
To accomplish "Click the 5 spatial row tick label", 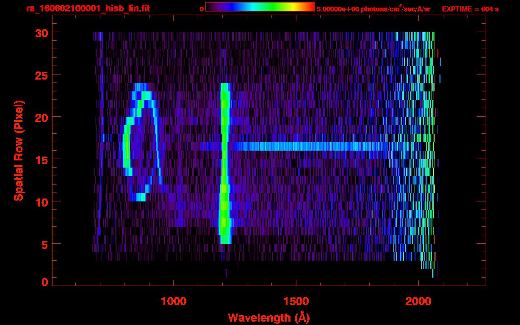I will [44, 244].
